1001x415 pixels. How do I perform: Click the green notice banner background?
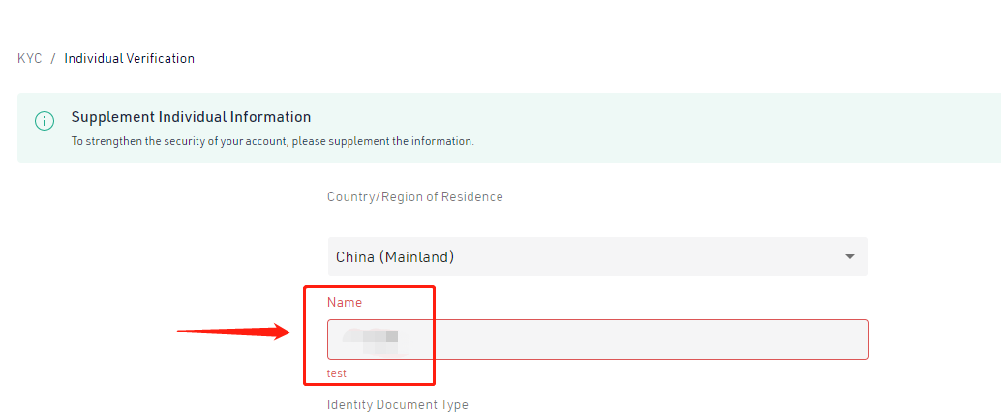click(x=678, y=128)
